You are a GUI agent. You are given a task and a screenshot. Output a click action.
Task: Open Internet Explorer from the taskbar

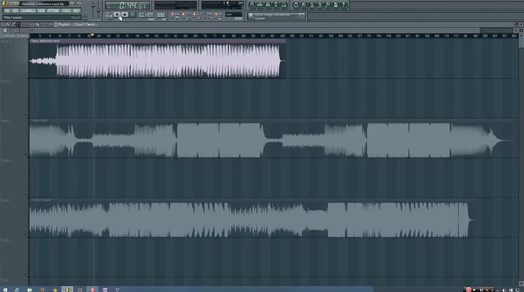tap(17, 290)
